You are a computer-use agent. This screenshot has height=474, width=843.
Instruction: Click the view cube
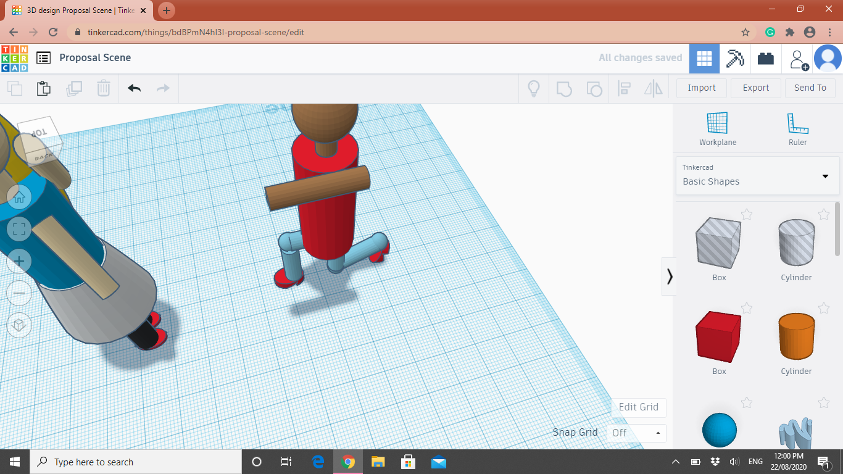(39, 140)
